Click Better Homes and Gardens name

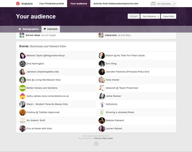click(42, 88)
